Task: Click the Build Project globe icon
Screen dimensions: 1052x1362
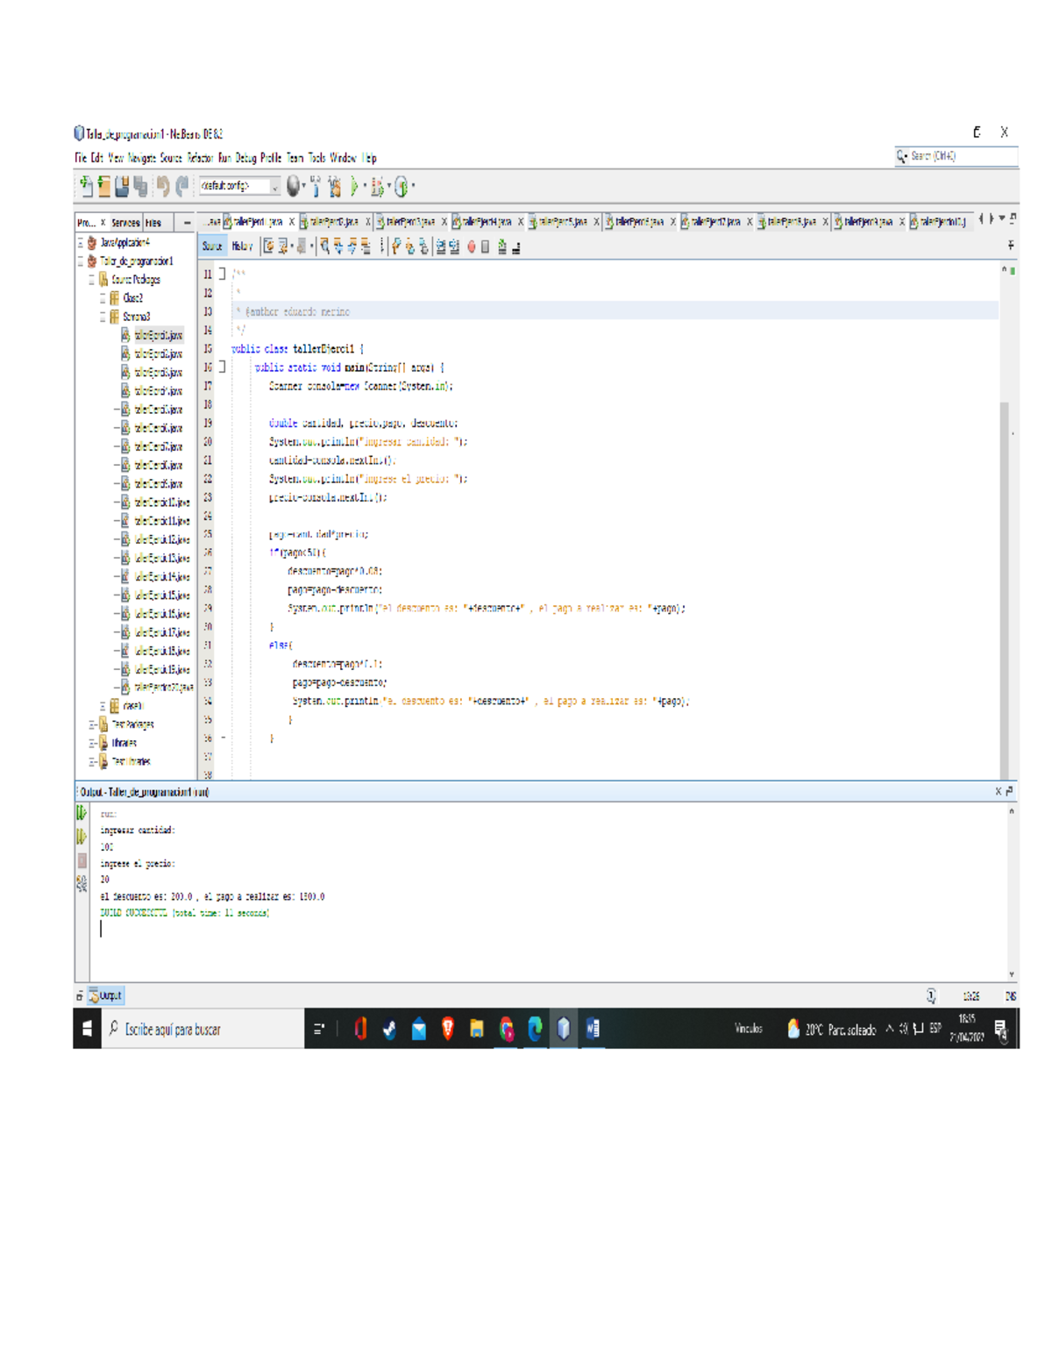Action: tap(293, 186)
